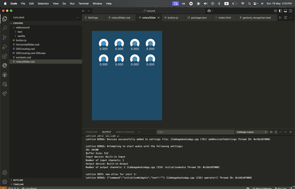This screenshot has width=295, height=189.
Task: Split the editor to the right
Action: 286,17
